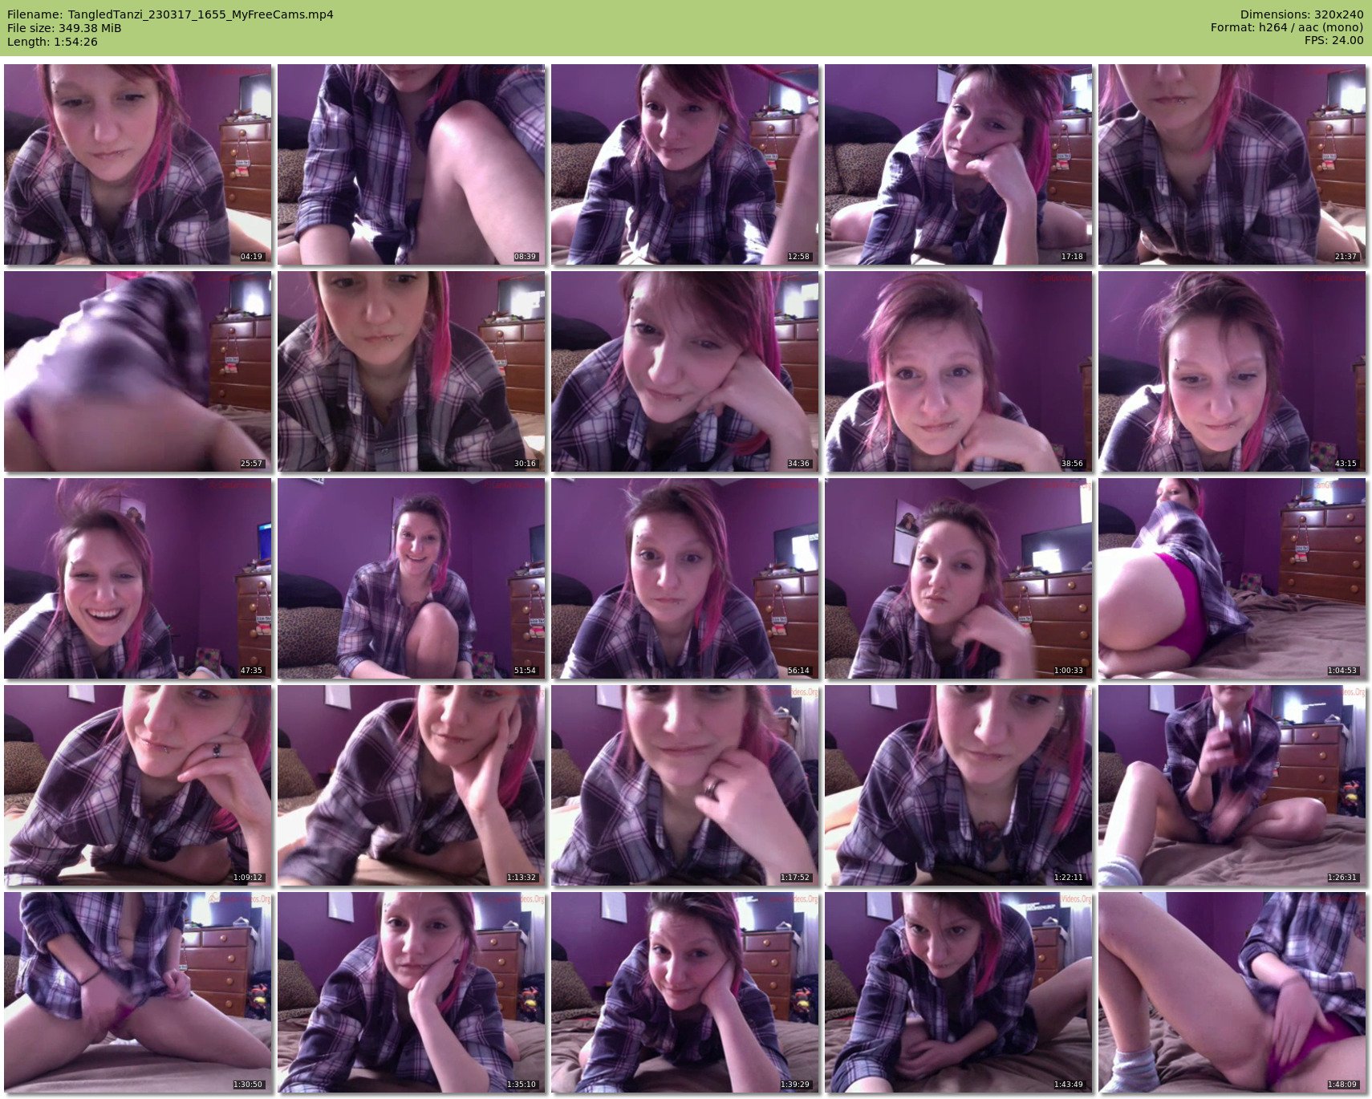
Task: Select the frame at 43:15
Action: [x=1232, y=371]
